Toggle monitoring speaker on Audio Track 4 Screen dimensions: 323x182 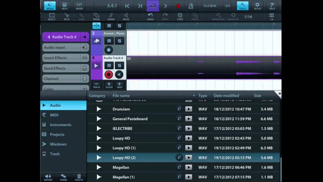tap(119, 75)
